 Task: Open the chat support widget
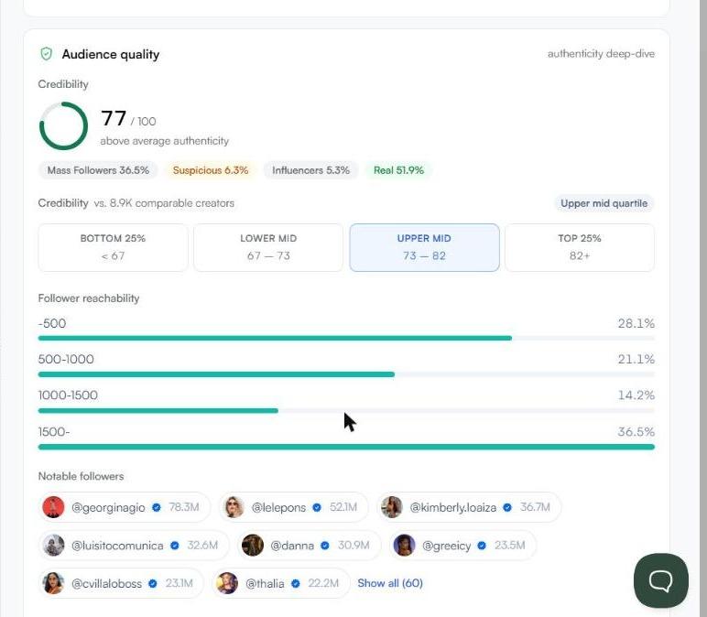click(x=660, y=580)
